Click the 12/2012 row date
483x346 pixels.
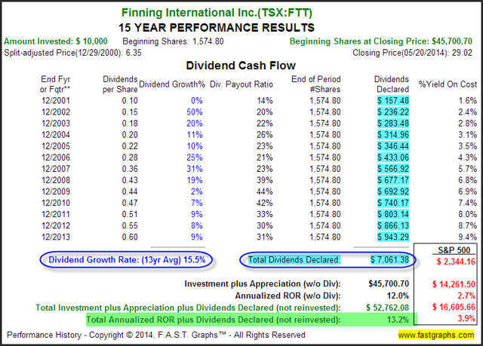56,225
